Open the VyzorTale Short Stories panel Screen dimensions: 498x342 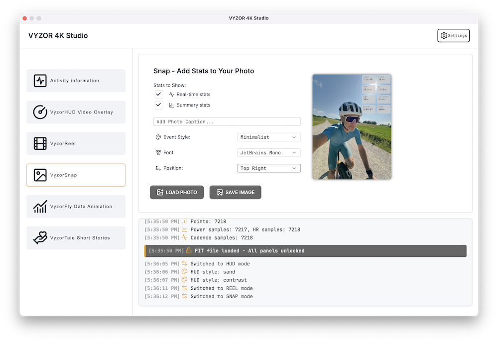pos(76,238)
